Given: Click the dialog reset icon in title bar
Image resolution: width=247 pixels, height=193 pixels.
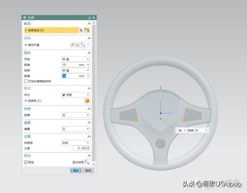Looking at the screenshot, I should 89,18.
